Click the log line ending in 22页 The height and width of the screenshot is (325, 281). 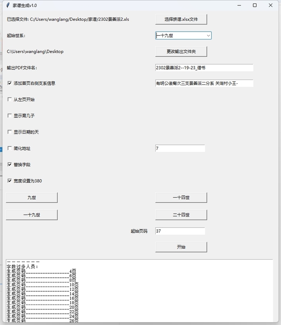pos(43,312)
